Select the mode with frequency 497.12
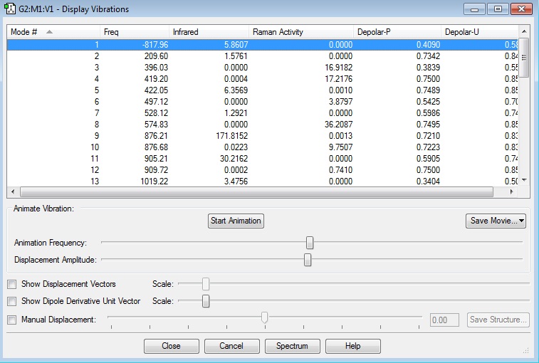 pyautogui.click(x=263, y=101)
